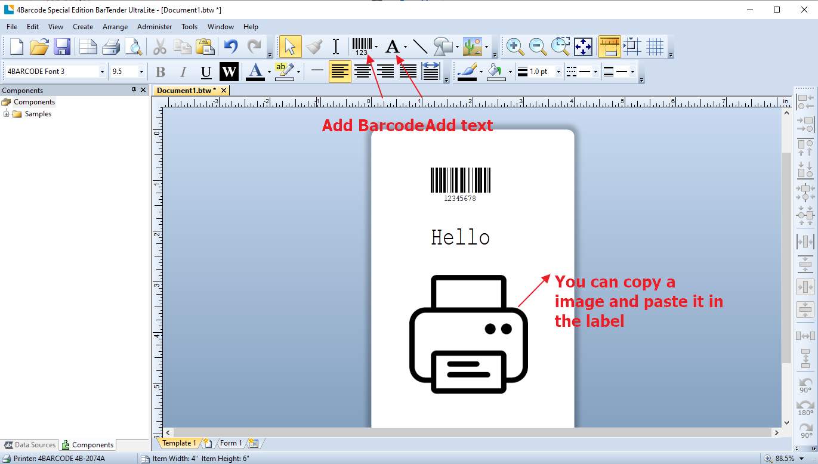
Task: Rotate 180 degrees icon in right toolbar
Action: coord(805,407)
